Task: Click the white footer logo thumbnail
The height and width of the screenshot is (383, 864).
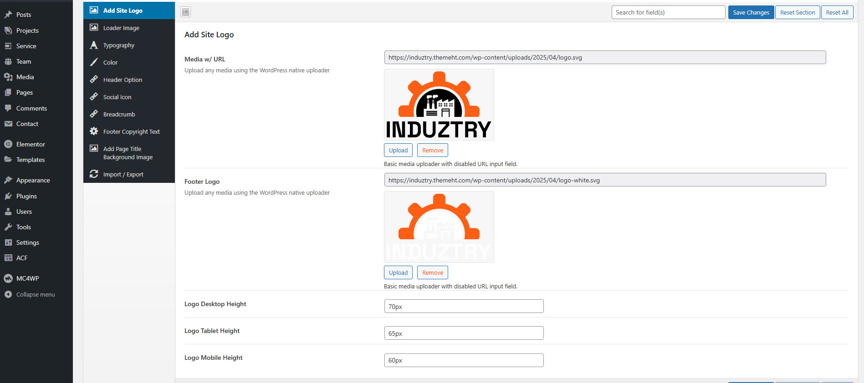Action: pos(439,227)
